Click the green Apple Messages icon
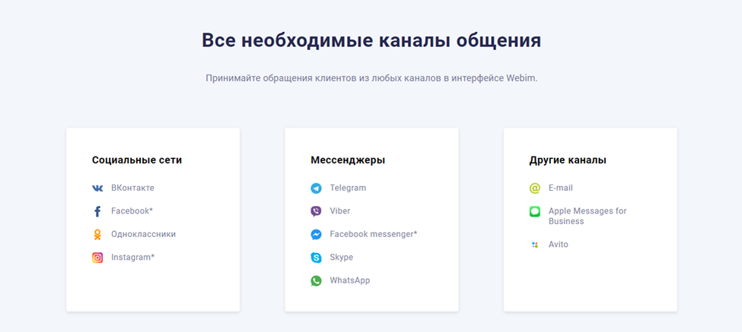Viewport: 742px width, 332px height. coord(535,211)
